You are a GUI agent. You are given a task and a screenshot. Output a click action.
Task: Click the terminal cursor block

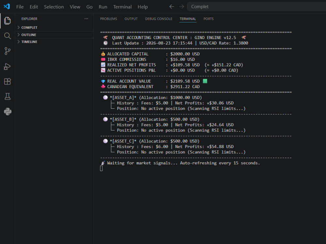pyautogui.click(x=101, y=169)
